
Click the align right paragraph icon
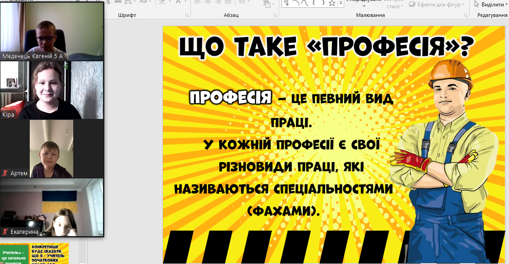(x=218, y=2)
